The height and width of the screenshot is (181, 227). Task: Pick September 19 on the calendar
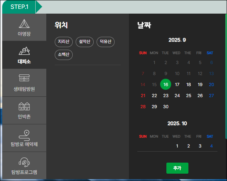pyautogui.click(x=200, y=85)
